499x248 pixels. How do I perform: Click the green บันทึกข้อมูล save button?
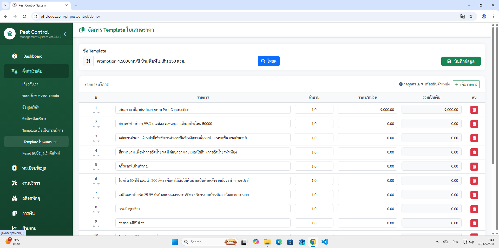pos(461,61)
